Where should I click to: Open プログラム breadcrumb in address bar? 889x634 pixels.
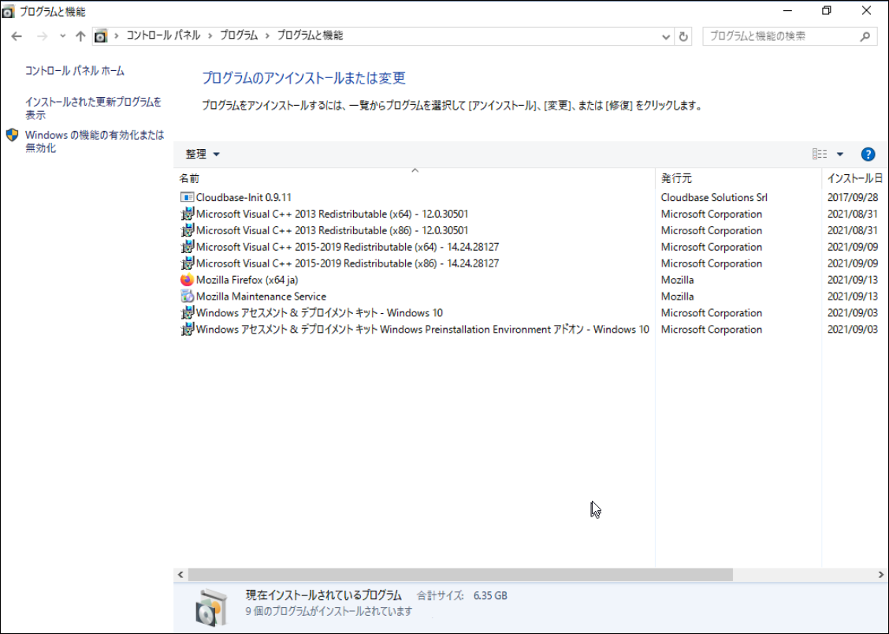[x=239, y=35]
